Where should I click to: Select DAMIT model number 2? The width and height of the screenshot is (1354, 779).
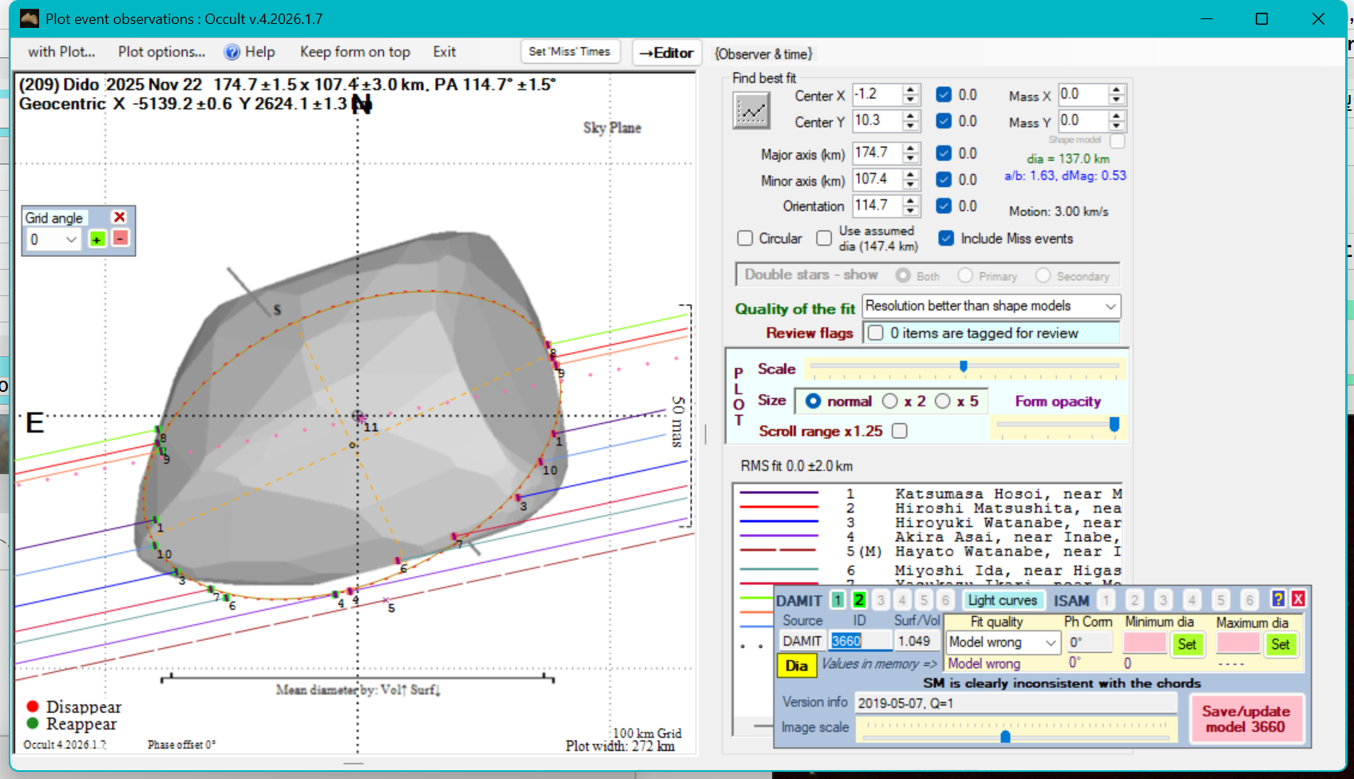(x=859, y=600)
